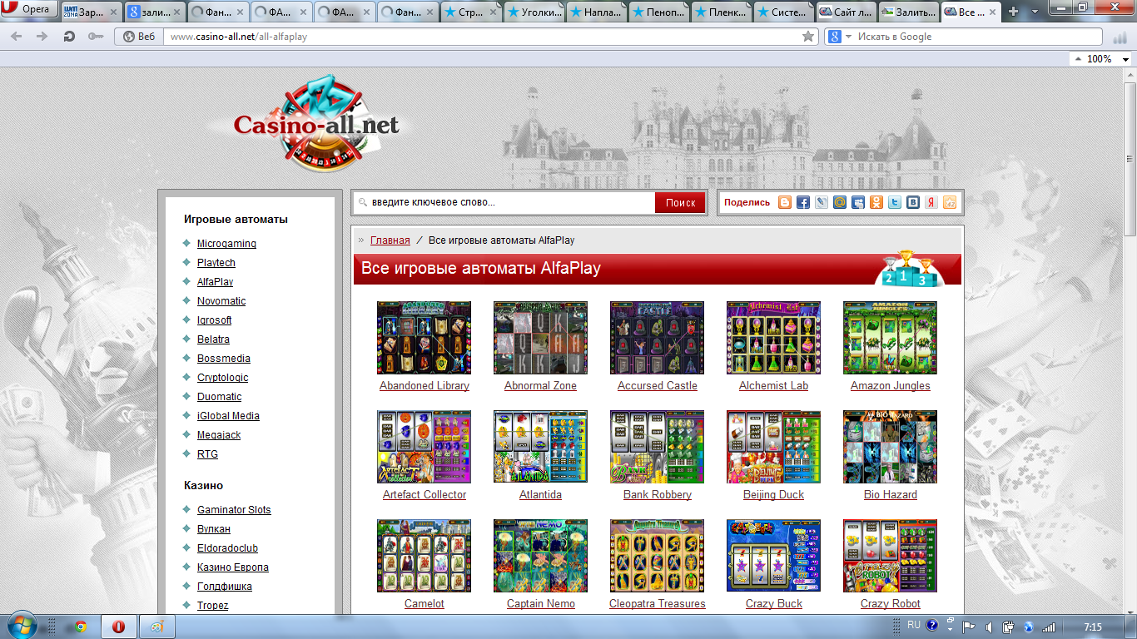The width and height of the screenshot is (1137, 639).
Task: Share via the Mail.ru @ icon
Action: tap(840, 202)
